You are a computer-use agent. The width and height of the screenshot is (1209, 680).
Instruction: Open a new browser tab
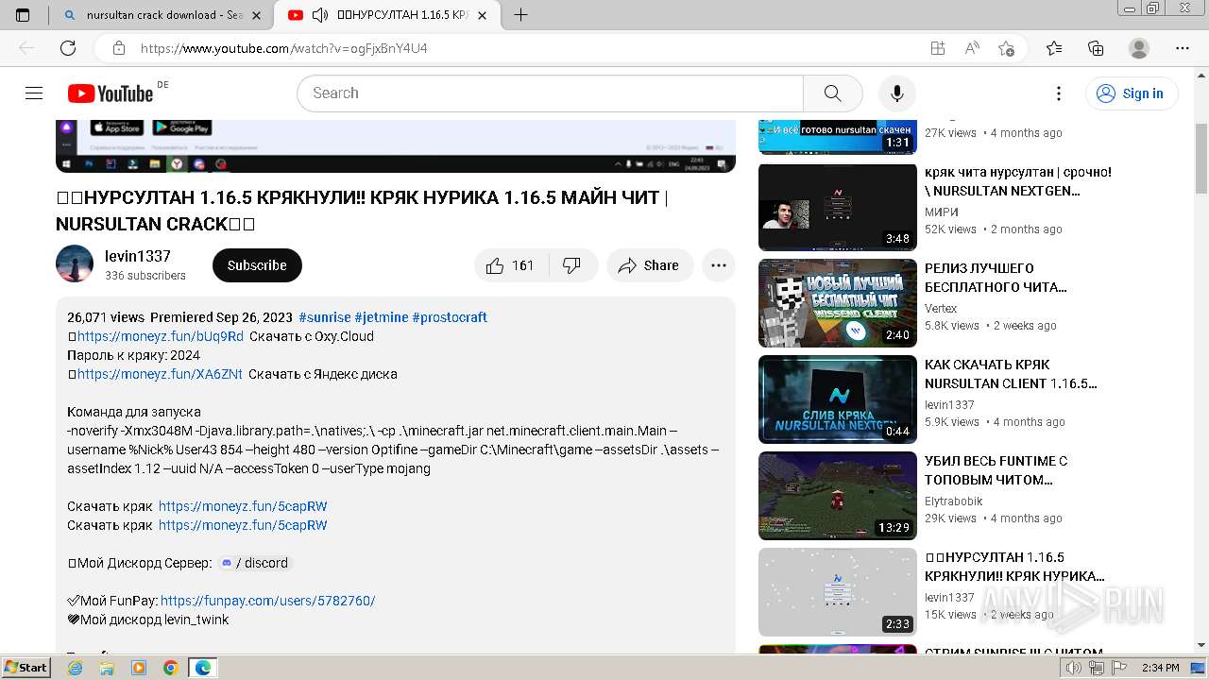(520, 15)
